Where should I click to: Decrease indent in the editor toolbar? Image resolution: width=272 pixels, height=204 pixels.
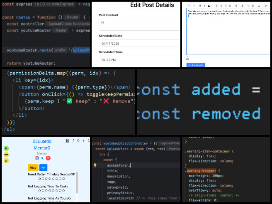click(248, 5)
